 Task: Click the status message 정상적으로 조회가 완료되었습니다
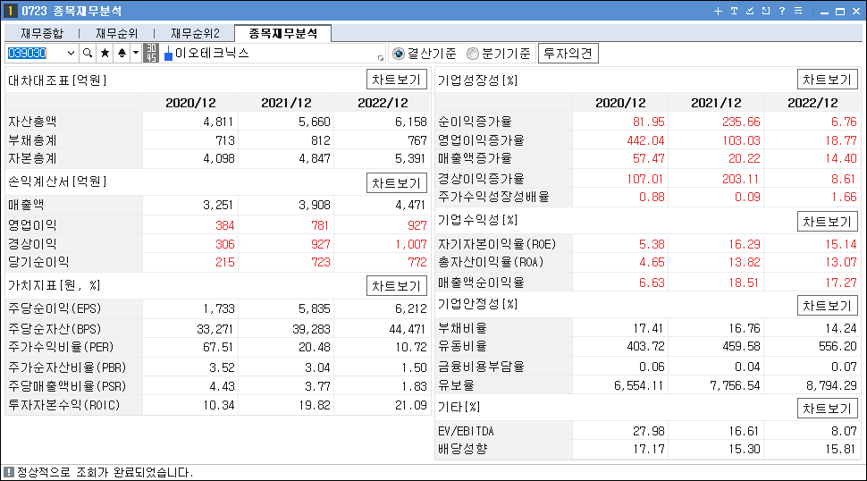pyautogui.click(x=105, y=472)
